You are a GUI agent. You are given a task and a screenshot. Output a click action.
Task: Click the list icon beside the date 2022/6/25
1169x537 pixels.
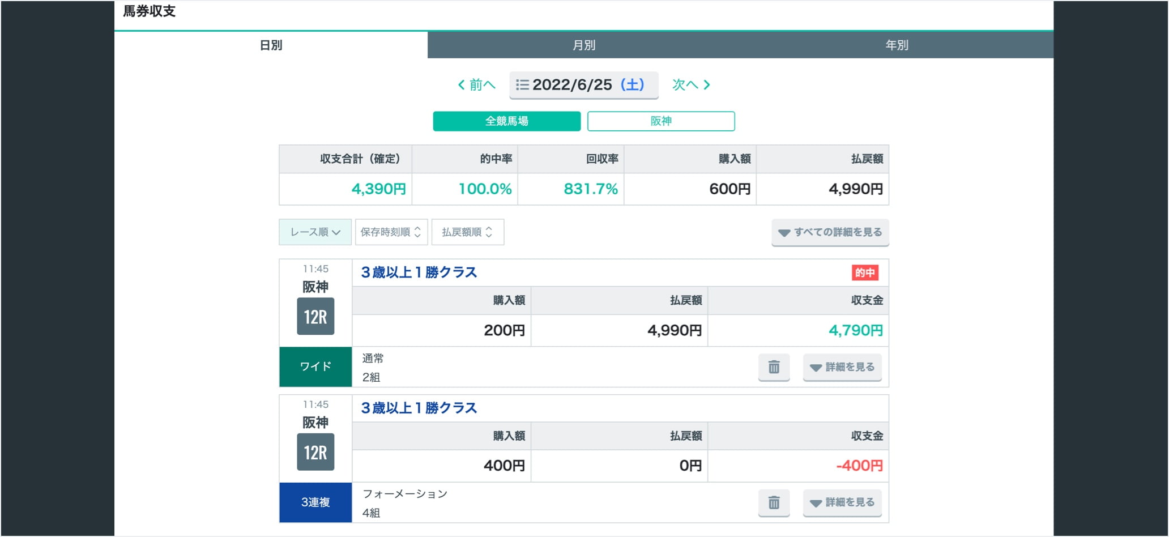522,85
